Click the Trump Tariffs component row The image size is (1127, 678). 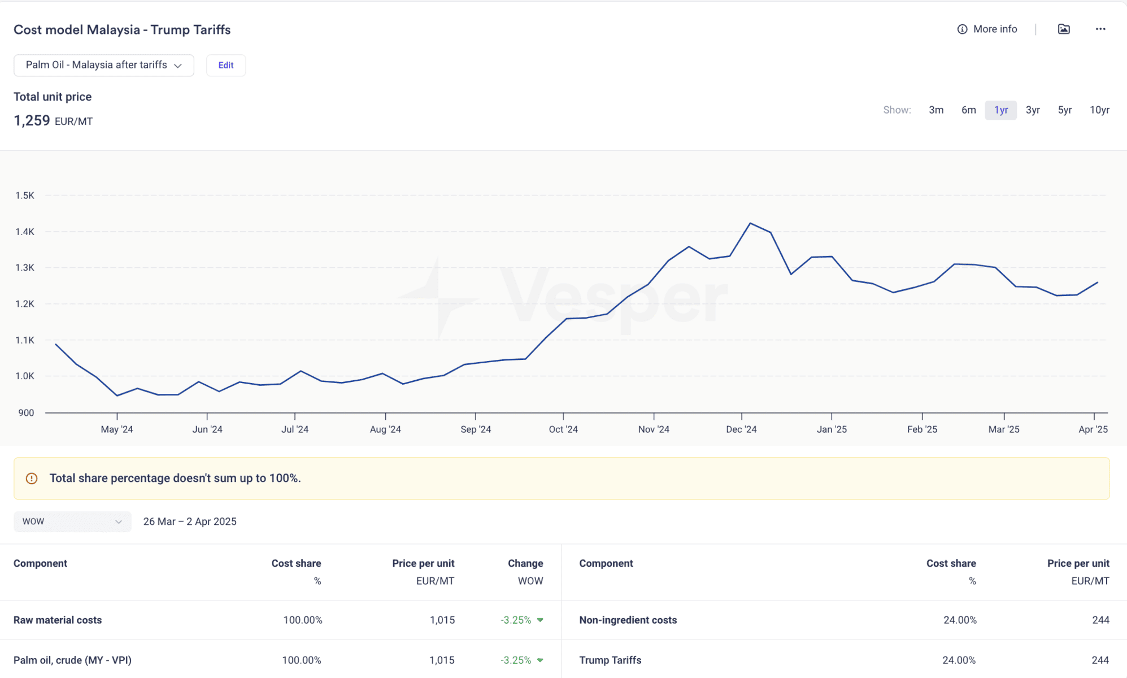coord(610,660)
